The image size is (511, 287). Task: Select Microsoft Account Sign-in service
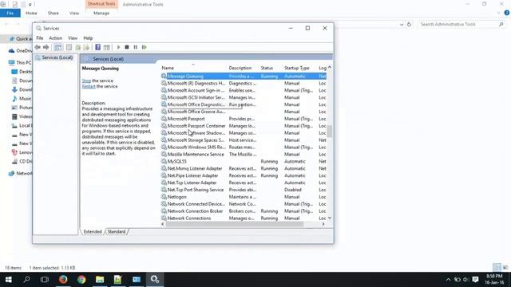[244, 90]
